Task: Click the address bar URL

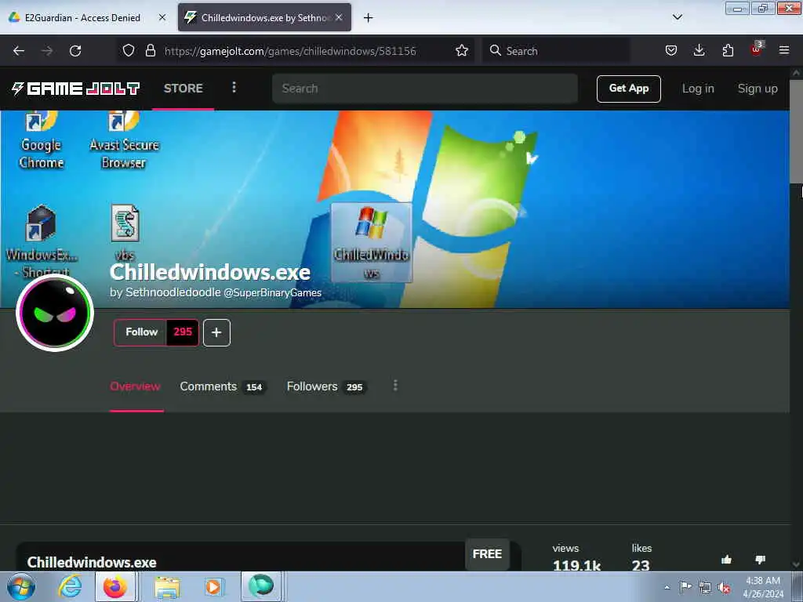Action: [x=290, y=51]
